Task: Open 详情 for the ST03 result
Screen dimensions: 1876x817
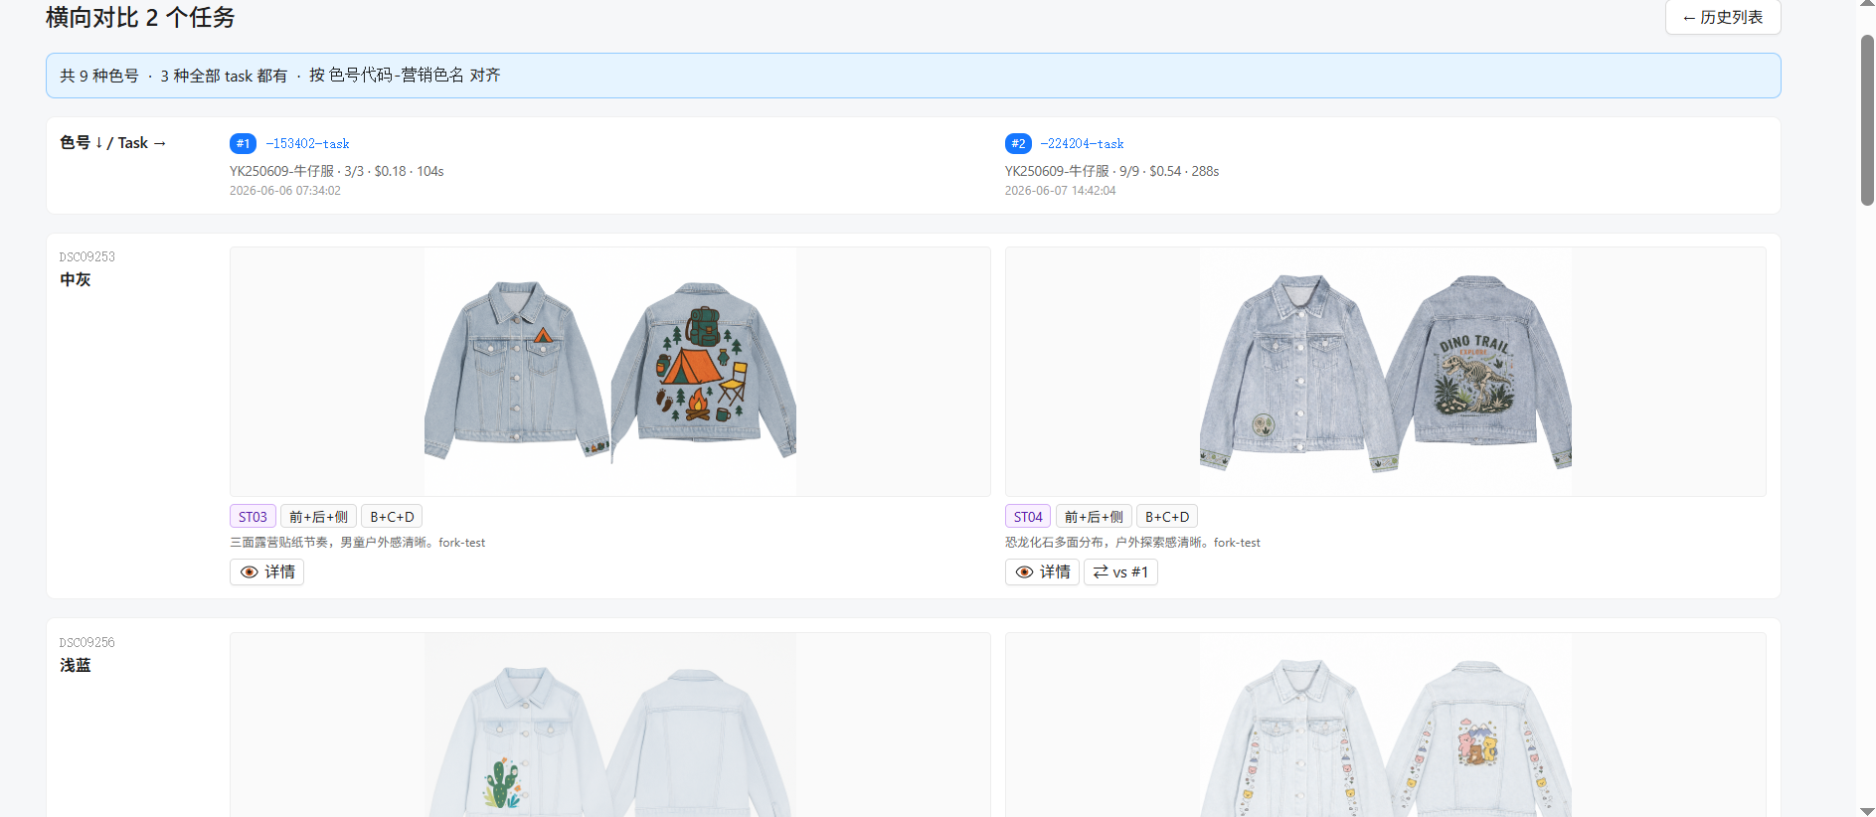Action: (266, 572)
